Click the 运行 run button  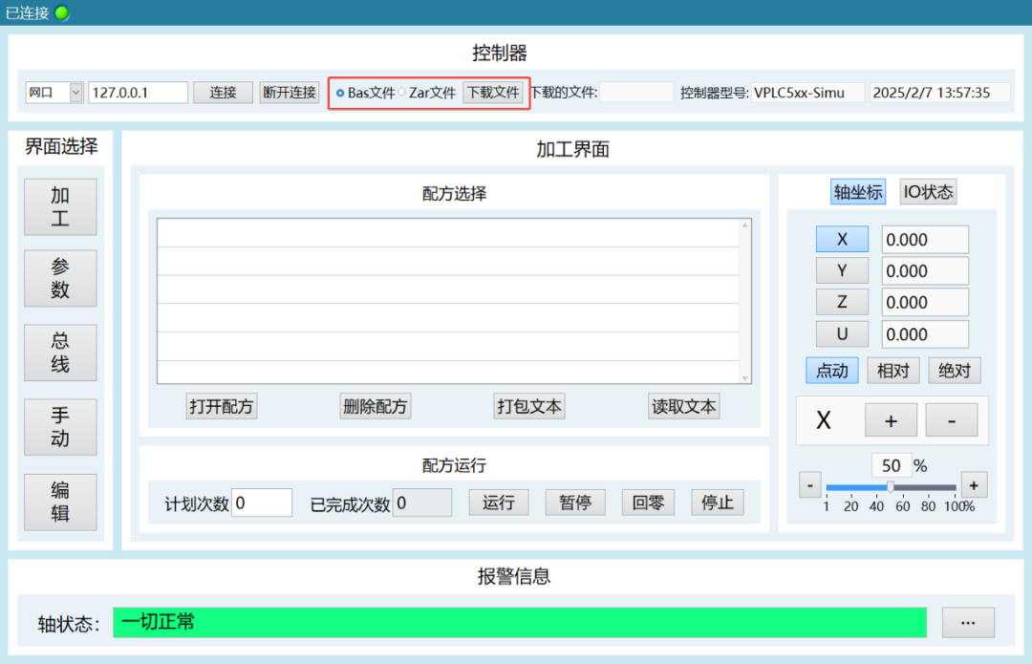point(498,503)
